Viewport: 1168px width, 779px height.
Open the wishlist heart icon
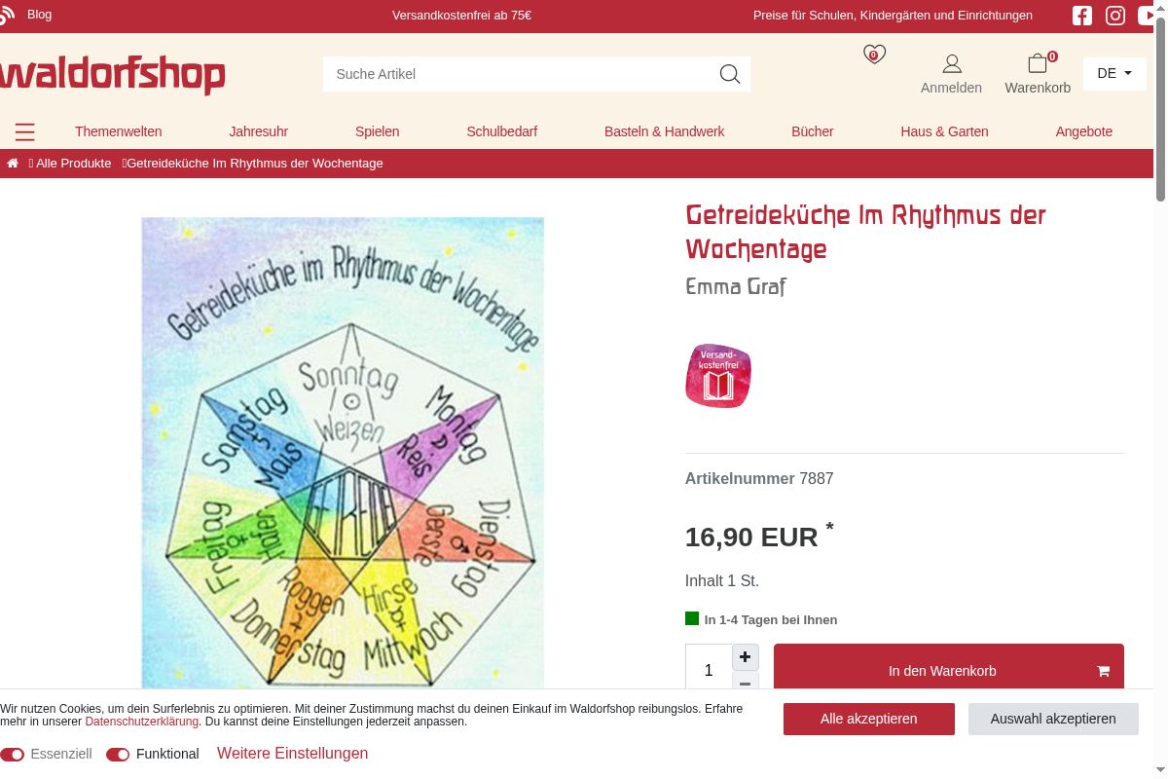point(874,55)
